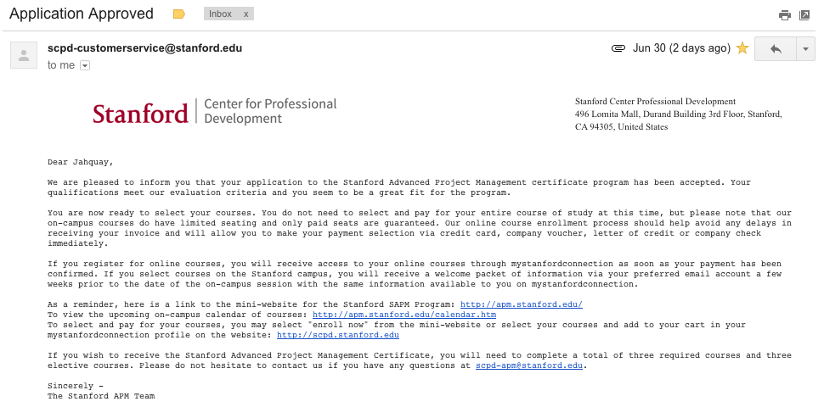Click the print icon
Image resolution: width=824 pixels, height=407 pixels.
click(785, 15)
